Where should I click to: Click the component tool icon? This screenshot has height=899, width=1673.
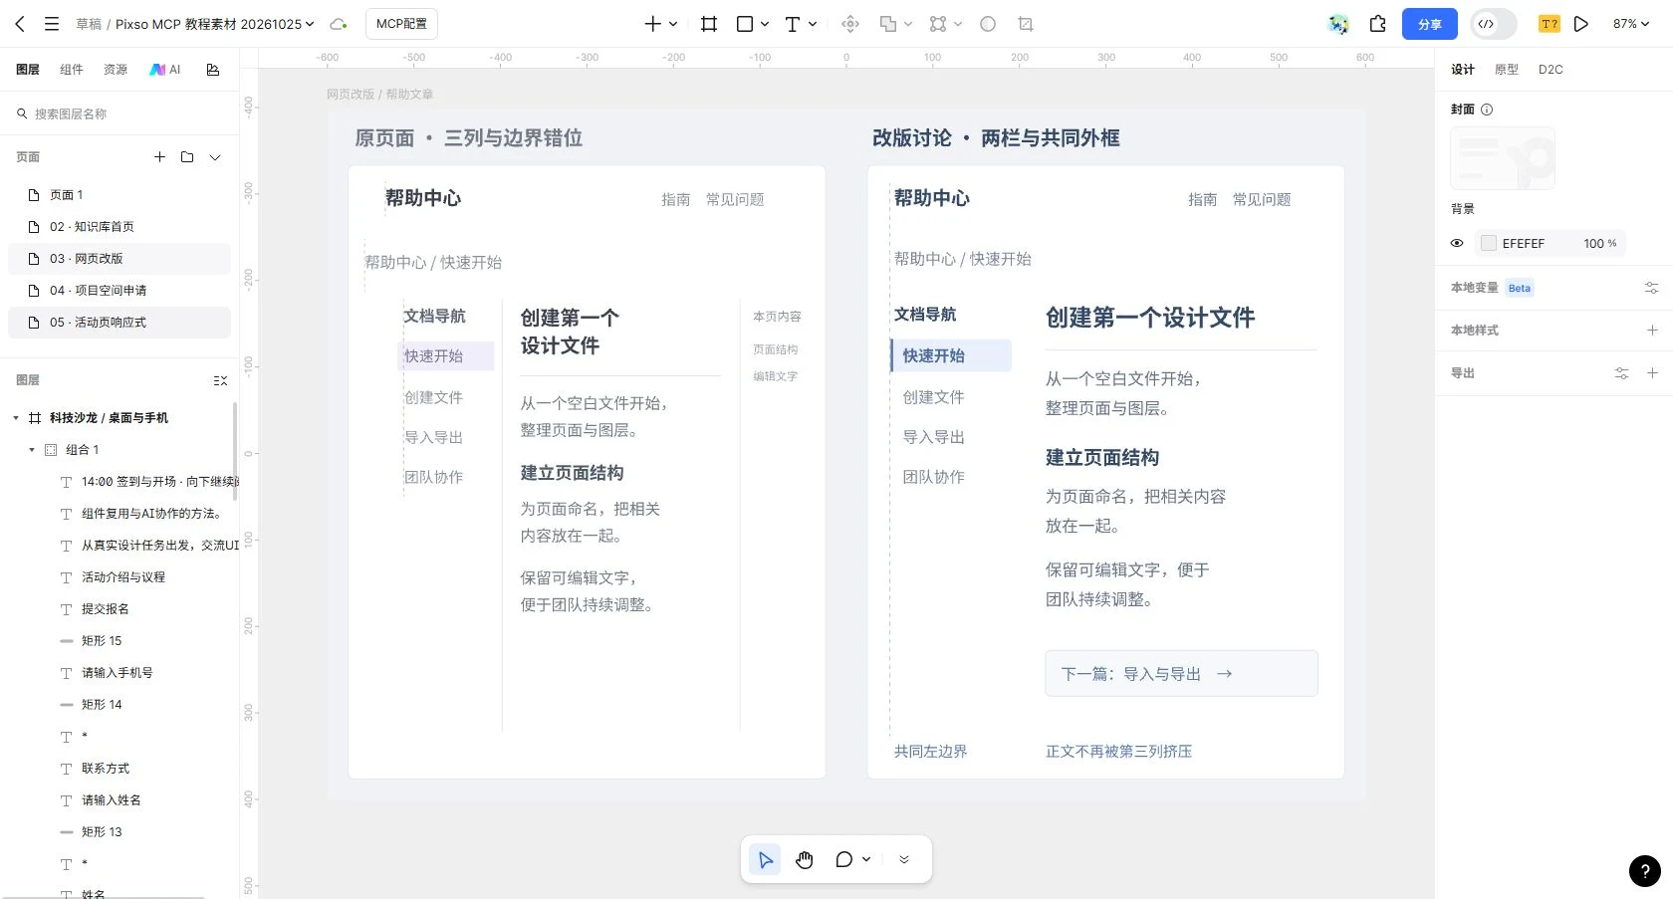coord(850,24)
